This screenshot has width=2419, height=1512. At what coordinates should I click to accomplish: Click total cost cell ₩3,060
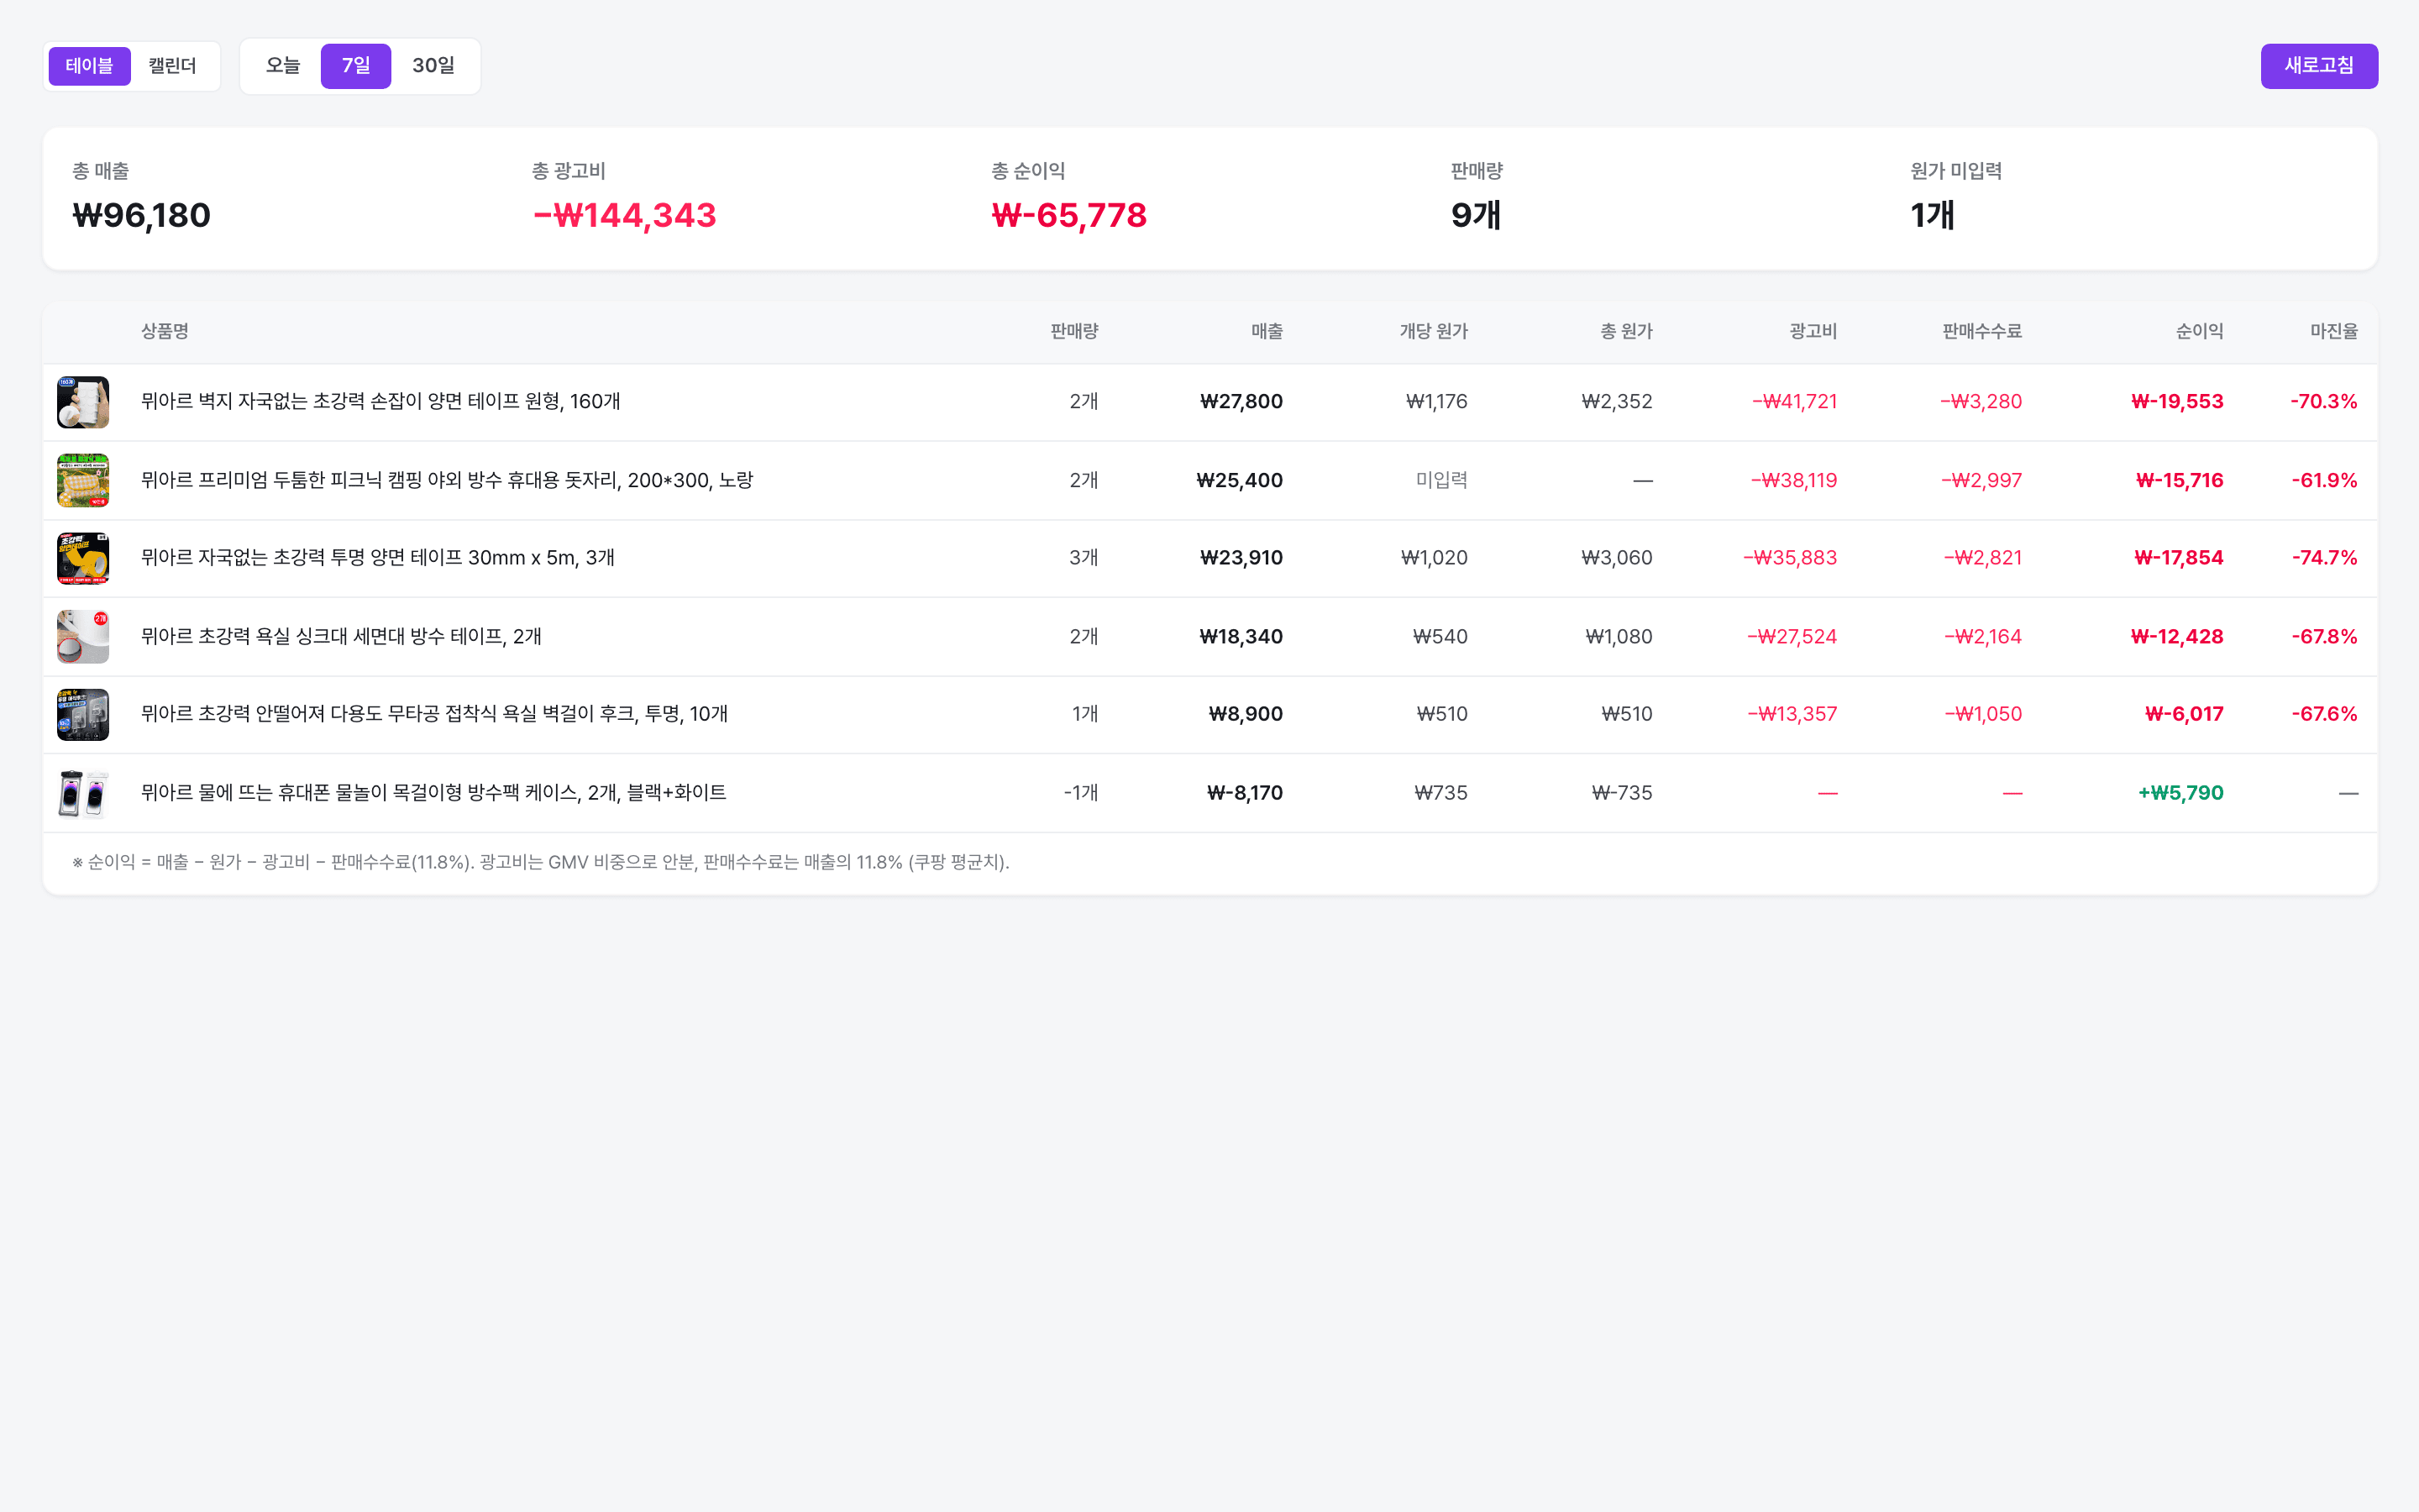tap(1616, 557)
